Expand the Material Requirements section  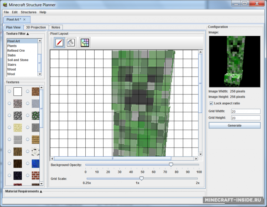click(x=41, y=191)
